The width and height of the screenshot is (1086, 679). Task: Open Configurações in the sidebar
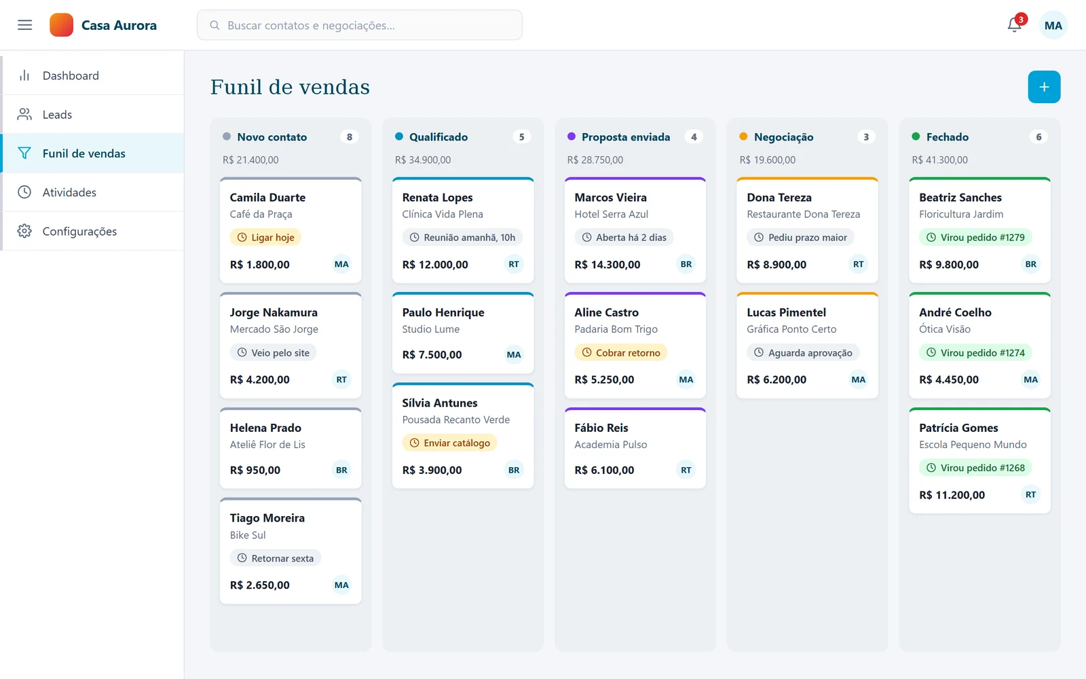click(92, 231)
